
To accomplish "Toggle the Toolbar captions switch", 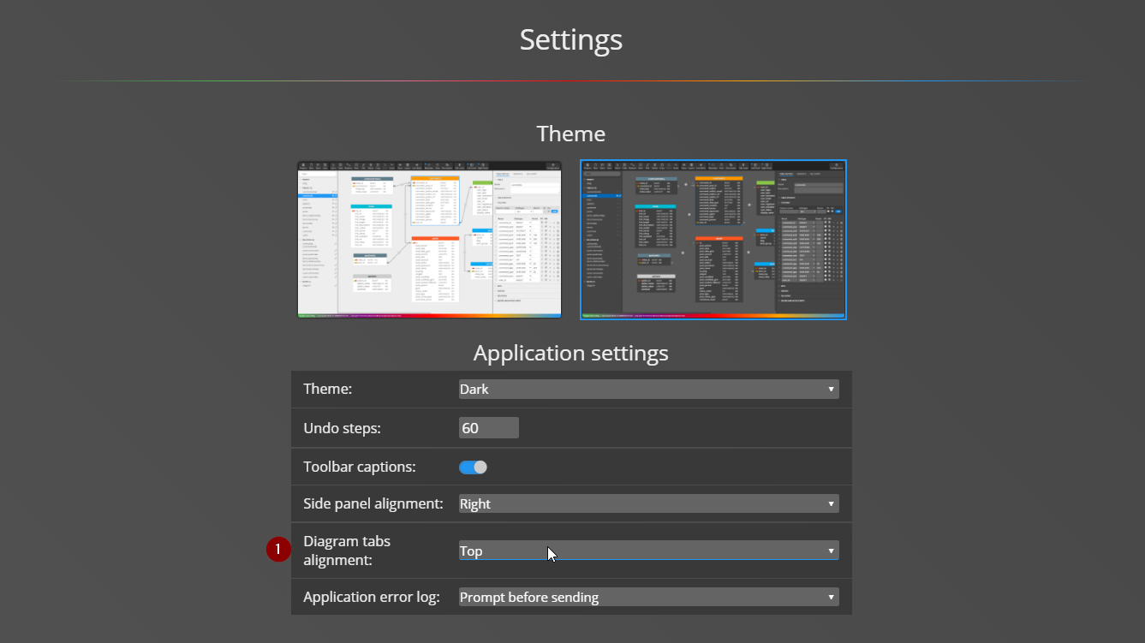I will coord(473,467).
